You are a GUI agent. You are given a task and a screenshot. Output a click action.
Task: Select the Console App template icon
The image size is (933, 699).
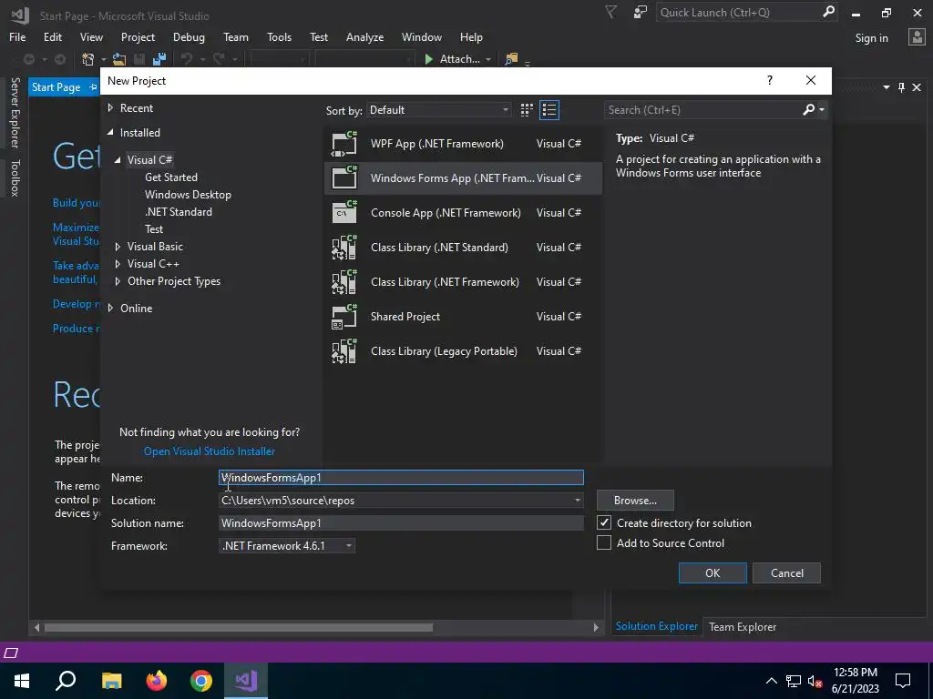click(x=344, y=213)
